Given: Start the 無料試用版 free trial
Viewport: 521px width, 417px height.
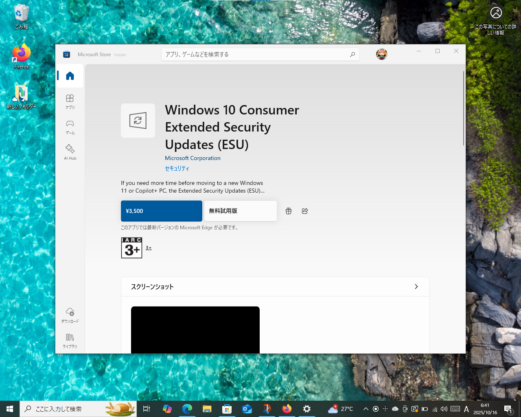Looking at the screenshot, I should 240,211.
